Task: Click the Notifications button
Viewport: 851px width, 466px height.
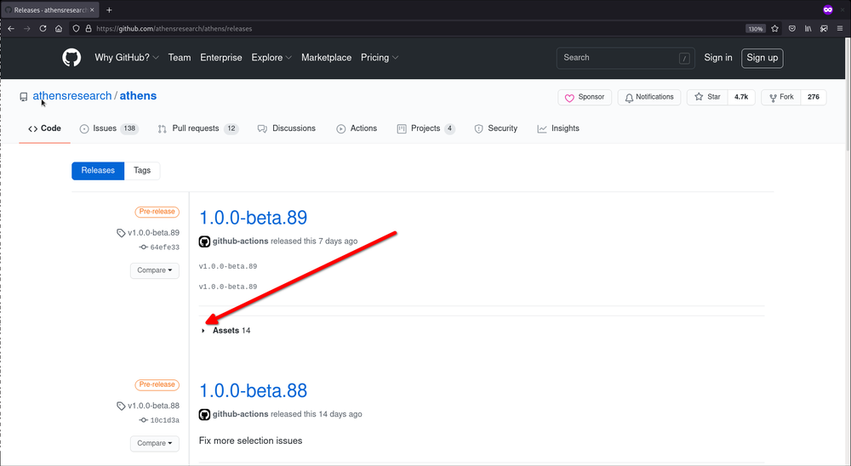Action: click(x=649, y=97)
